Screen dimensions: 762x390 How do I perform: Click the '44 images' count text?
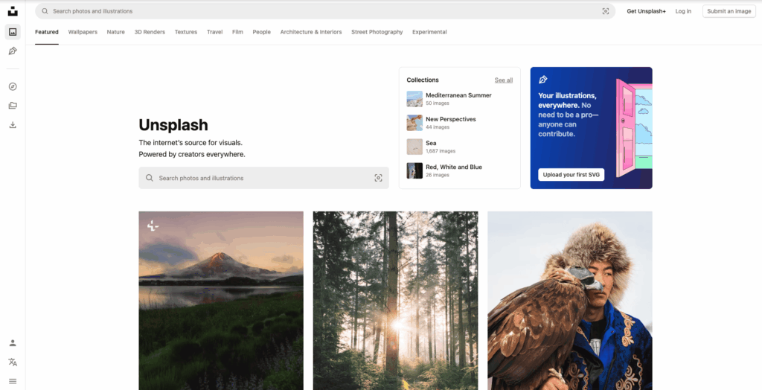point(438,127)
